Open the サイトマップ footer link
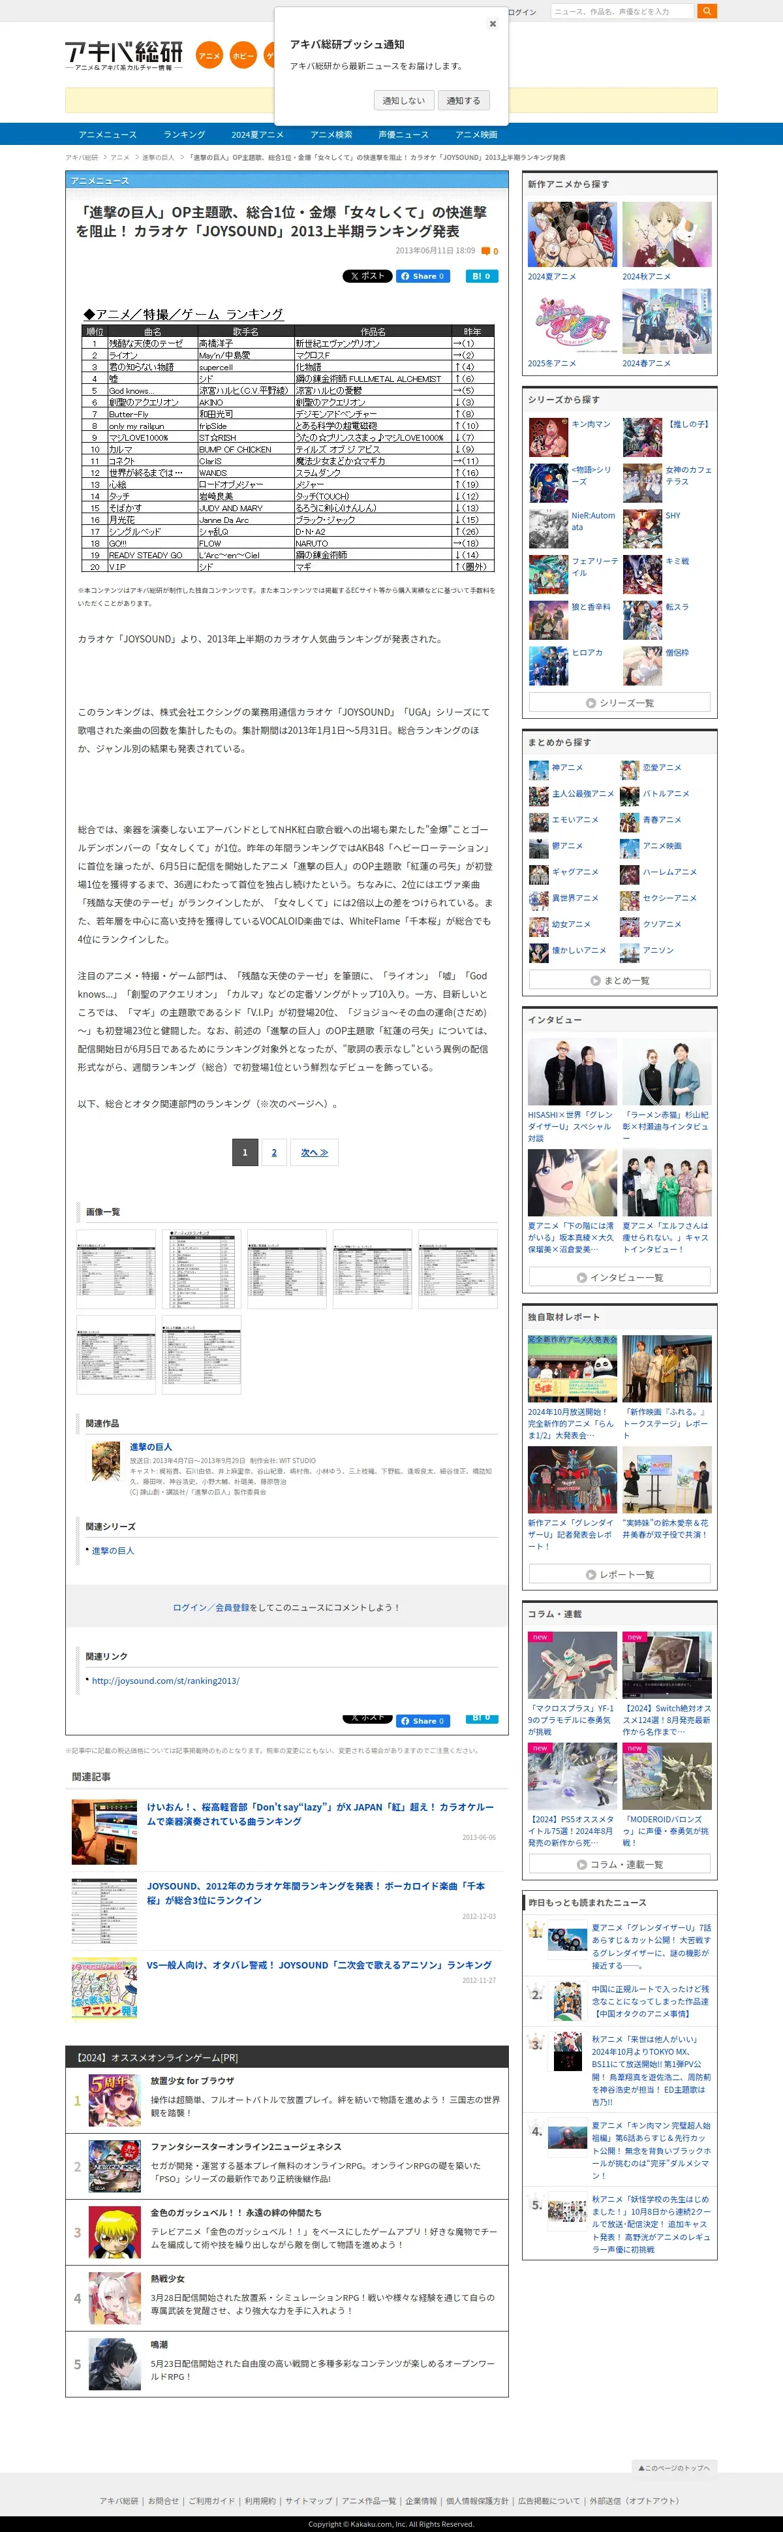This screenshot has width=783, height=2532. click(x=309, y=2501)
